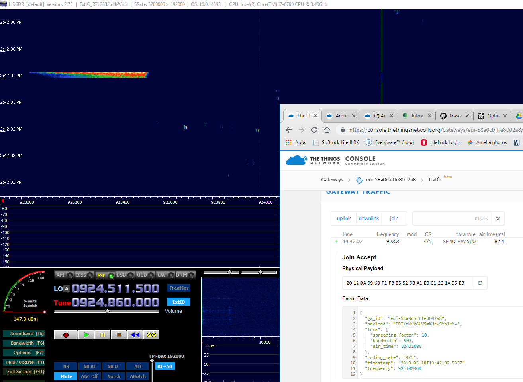Toggle the AGC Off button

90,376
